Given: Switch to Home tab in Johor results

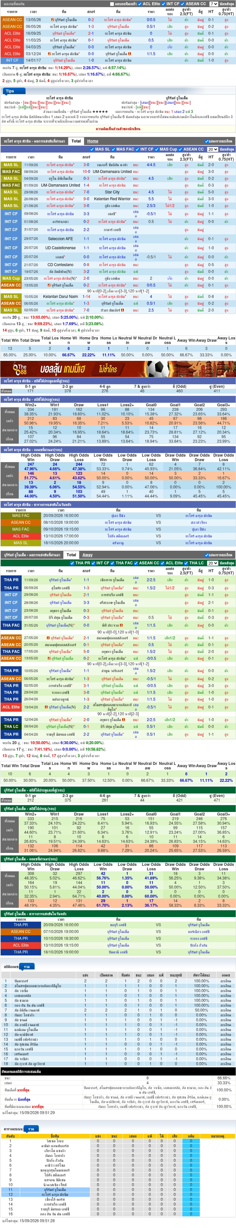Looking at the screenshot, I should coord(92,141).
